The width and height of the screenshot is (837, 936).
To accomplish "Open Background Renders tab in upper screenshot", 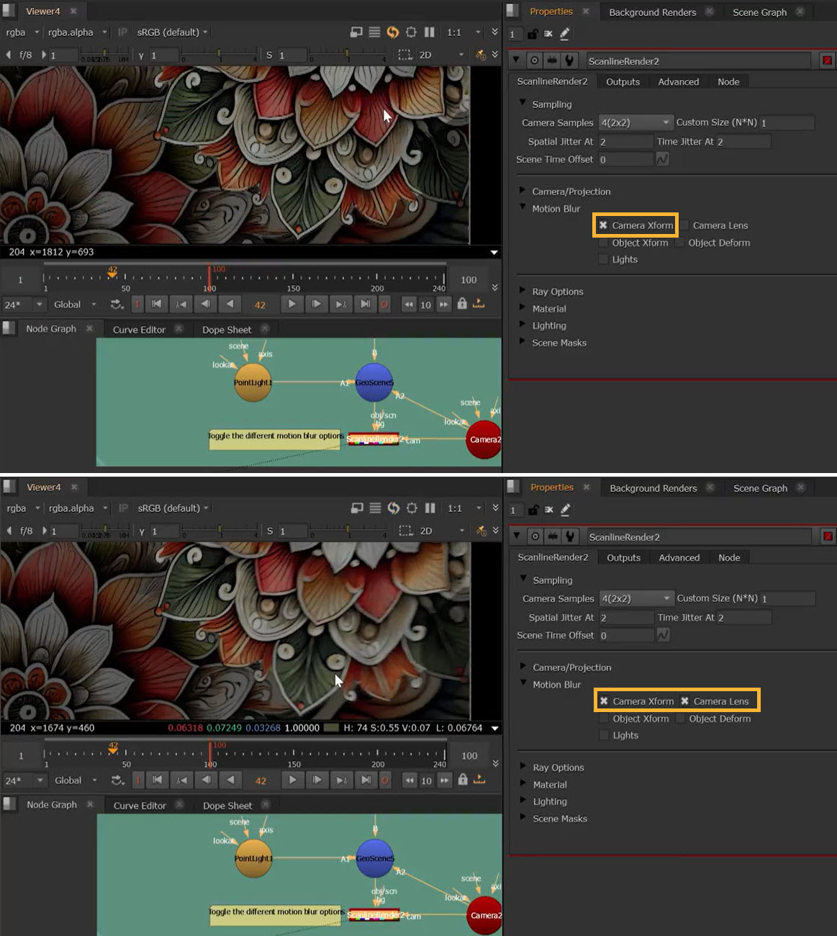I will pos(653,12).
